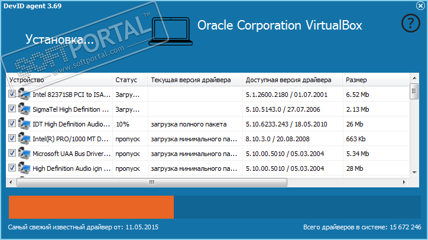Click пропуск status in Intel PRO/1000 row
This screenshot has width=428, height=240.
(128, 139)
